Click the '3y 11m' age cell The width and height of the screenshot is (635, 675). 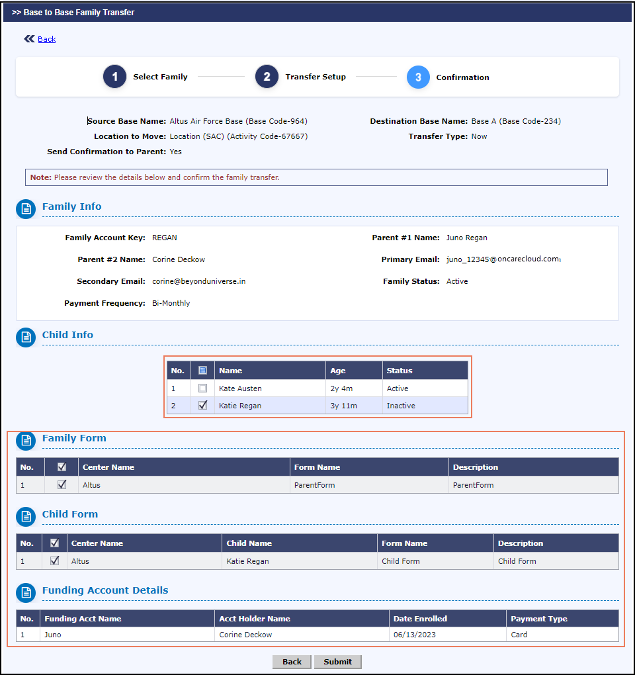354,406
